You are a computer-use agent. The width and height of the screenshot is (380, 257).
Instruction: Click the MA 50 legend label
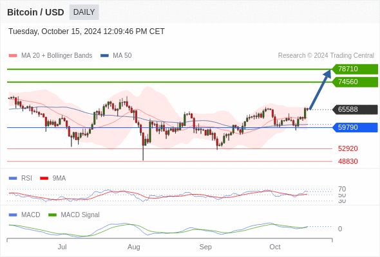122,56
